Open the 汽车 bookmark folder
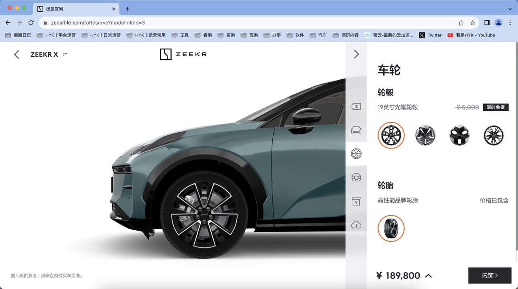The image size is (518, 289). pos(318,35)
